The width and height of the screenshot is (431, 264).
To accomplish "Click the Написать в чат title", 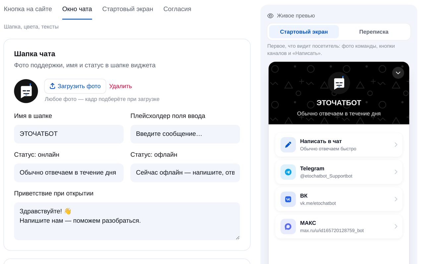I will (321, 141).
